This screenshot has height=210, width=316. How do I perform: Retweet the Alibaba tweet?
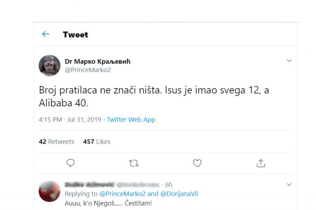pyautogui.click(x=134, y=163)
